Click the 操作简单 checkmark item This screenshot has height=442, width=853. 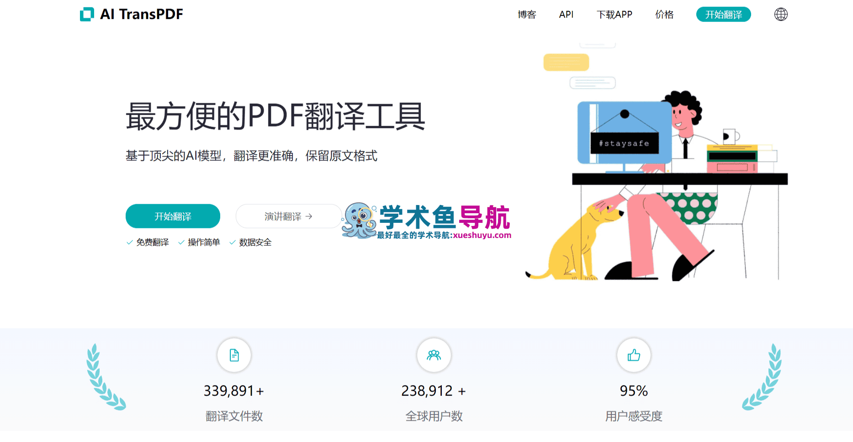(199, 242)
